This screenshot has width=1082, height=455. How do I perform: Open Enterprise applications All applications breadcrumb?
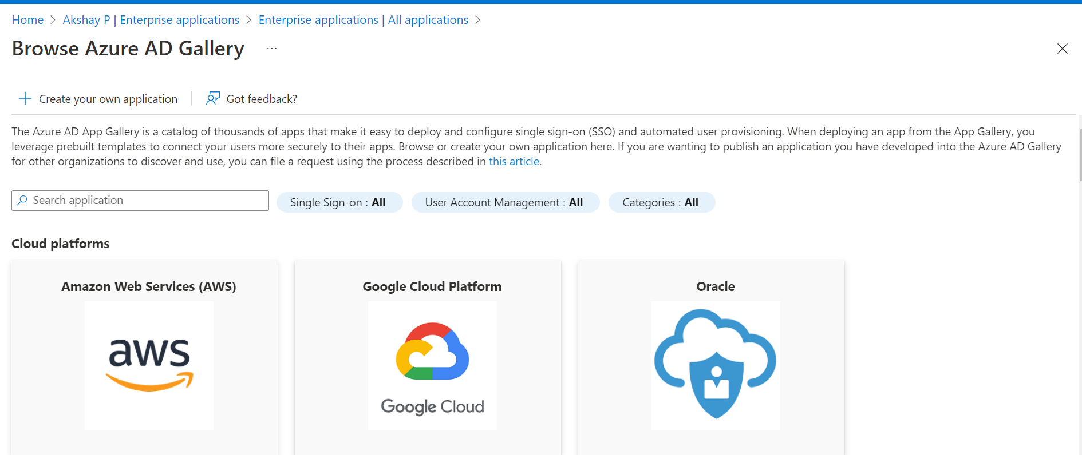coord(363,20)
